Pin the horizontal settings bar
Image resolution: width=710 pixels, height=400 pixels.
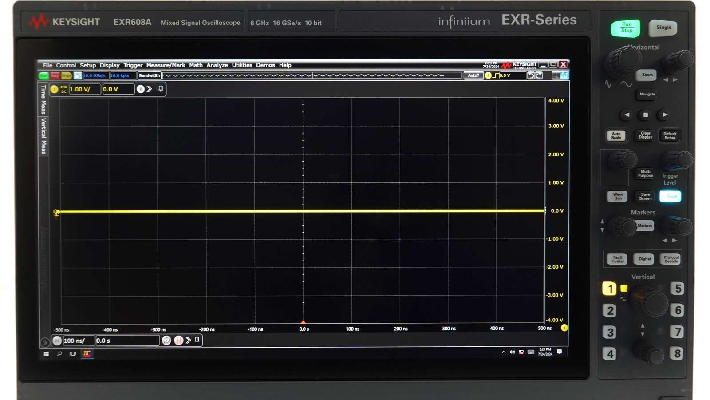[197, 340]
